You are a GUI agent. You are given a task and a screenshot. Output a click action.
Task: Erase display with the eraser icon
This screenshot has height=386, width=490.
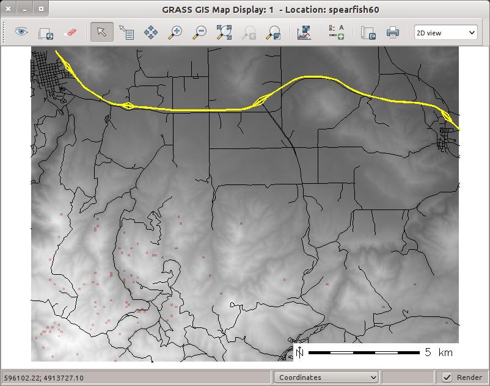pyautogui.click(x=70, y=32)
